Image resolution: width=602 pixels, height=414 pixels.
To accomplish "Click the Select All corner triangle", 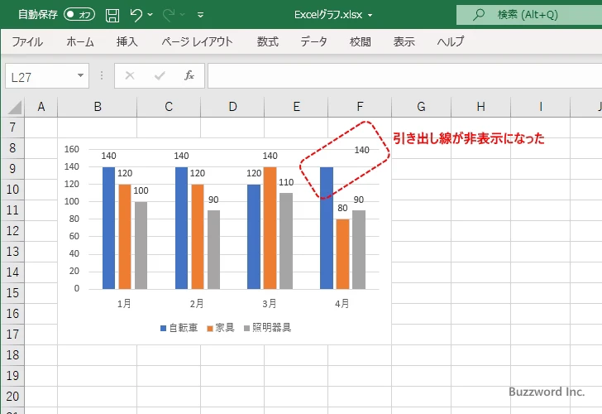I will point(15,108).
